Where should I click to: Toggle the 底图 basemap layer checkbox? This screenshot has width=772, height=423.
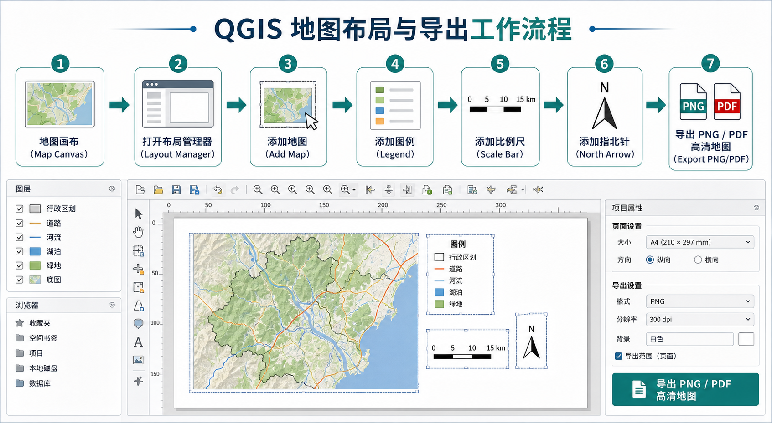click(19, 280)
